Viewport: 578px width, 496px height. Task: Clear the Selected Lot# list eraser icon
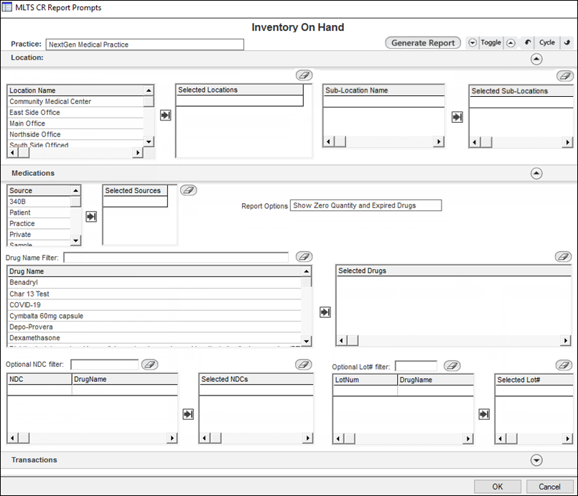coord(564,365)
